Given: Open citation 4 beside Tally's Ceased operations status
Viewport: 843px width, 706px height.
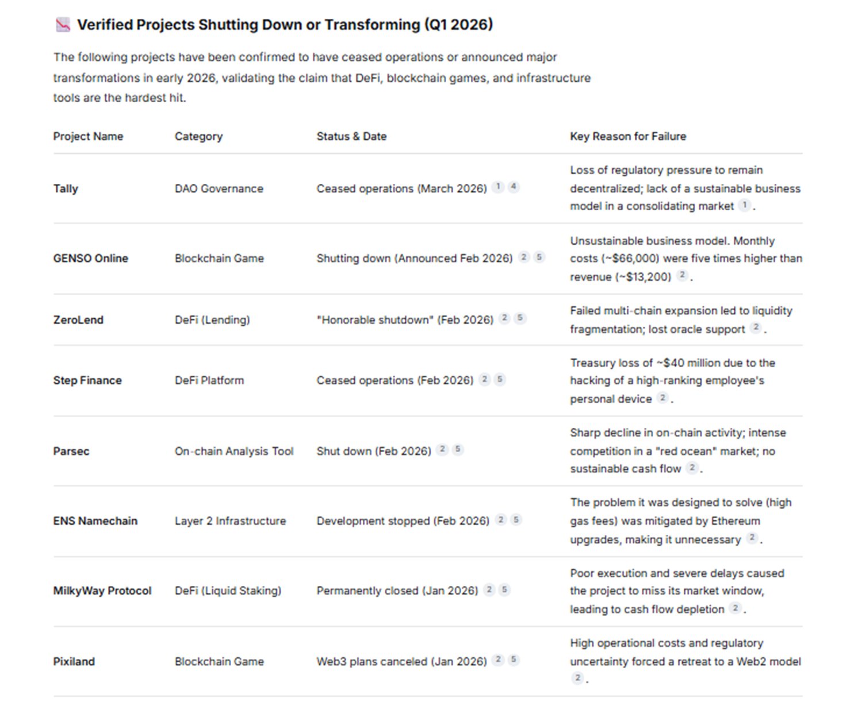Looking at the screenshot, I should coord(514,187).
